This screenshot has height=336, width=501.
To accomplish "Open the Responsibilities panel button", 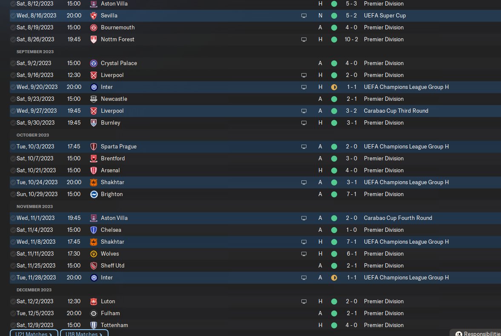I will (477, 333).
